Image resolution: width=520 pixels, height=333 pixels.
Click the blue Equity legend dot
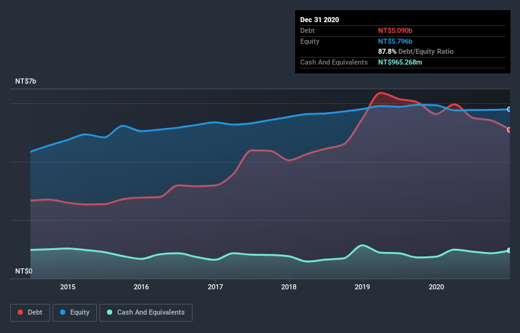click(62, 312)
